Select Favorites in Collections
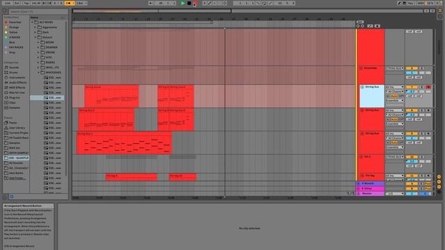Screen dimensions: 445x250 [15, 22]
